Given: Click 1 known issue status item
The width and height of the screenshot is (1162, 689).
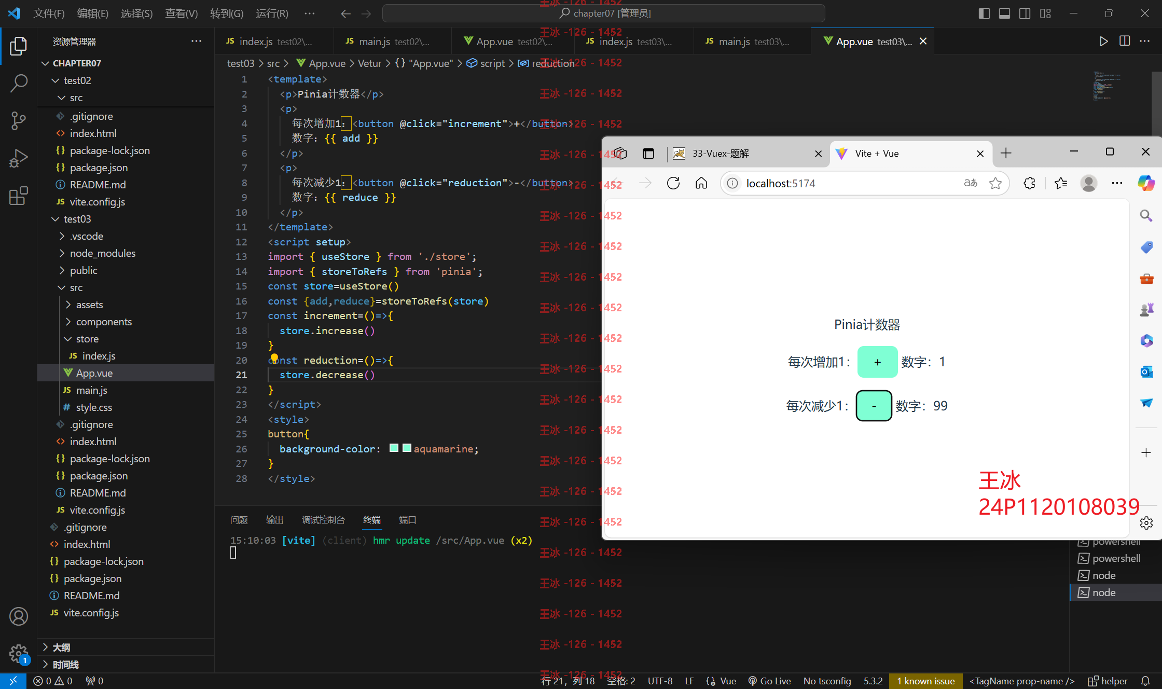Looking at the screenshot, I should [925, 681].
